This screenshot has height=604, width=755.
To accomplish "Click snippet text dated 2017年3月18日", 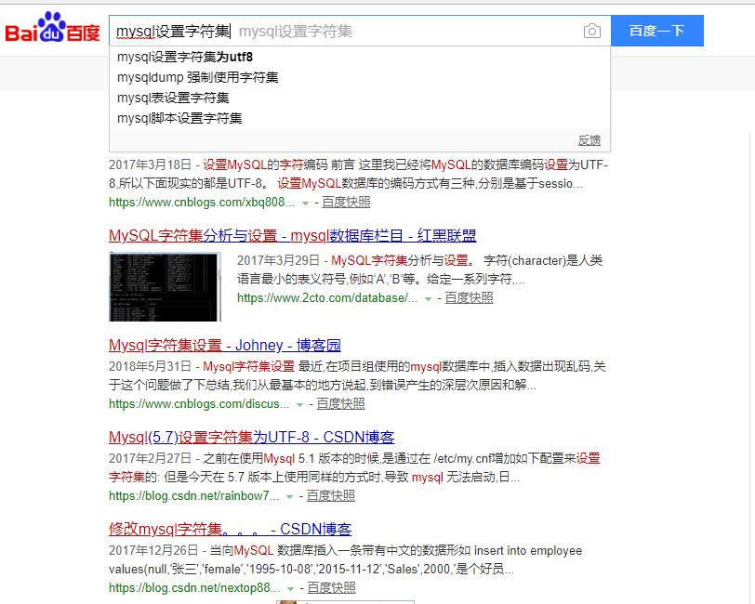I will pos(358,174).
